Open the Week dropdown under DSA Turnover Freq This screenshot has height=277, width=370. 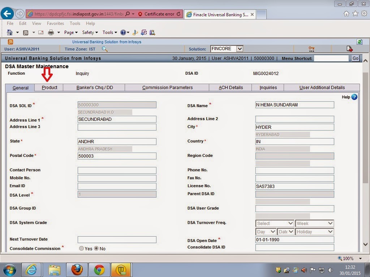click(329, 223)
